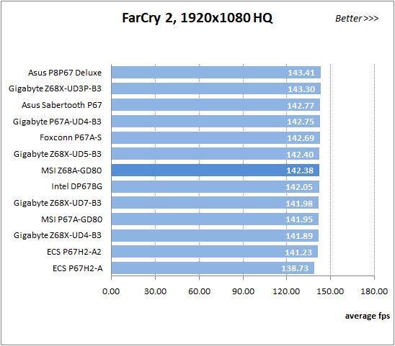Click the axis tick label 180.00
Viewport: 395px width, 346px height.
(374, 291)
